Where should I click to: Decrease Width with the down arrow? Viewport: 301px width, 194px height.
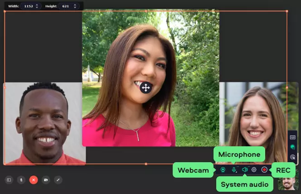point(37,8)
